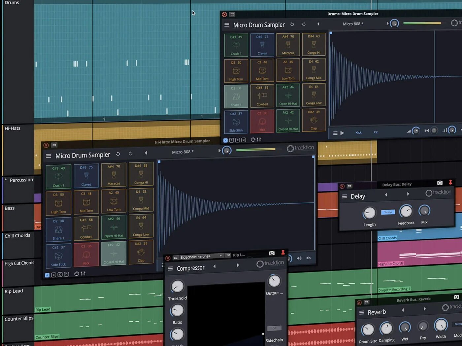
Task: Click the camera icon on Delay plugin
Action: tap(440, 183)
